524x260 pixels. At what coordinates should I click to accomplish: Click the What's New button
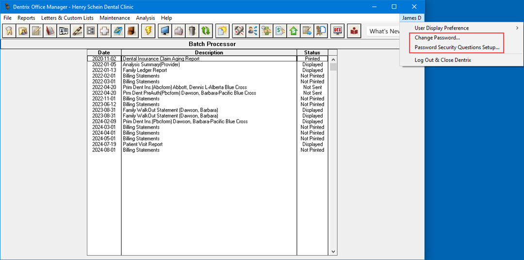pyautogui.click(x=384, y=31)
